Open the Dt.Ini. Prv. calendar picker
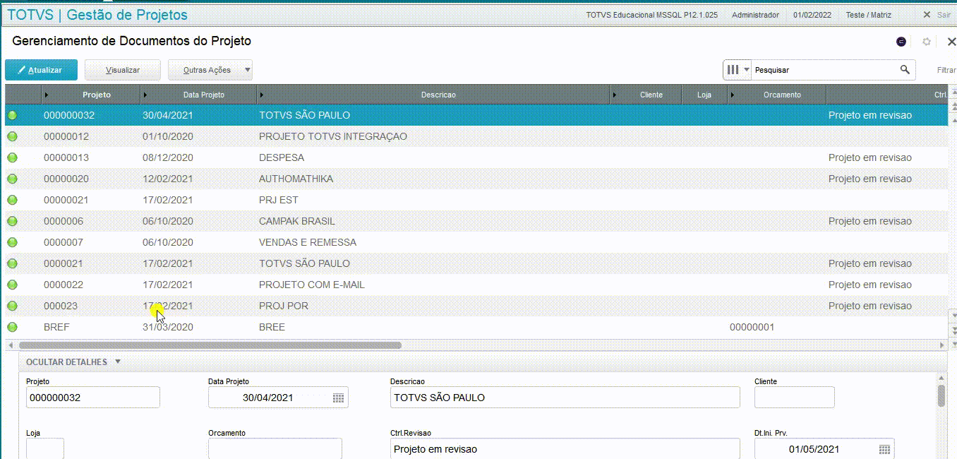The width and height of the screenshot is (957, 459). (884, 449)
